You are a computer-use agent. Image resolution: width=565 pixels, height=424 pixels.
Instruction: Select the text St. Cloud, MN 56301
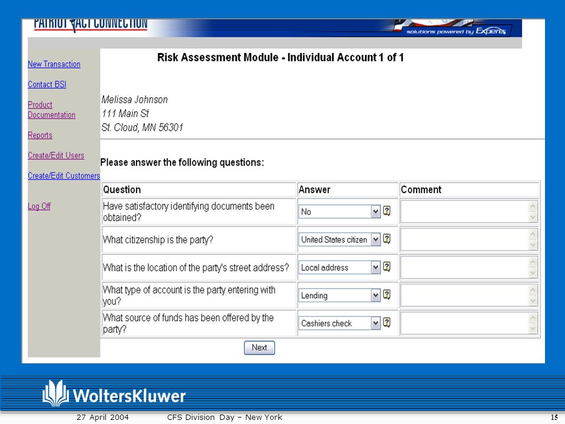tap(142, 128)
